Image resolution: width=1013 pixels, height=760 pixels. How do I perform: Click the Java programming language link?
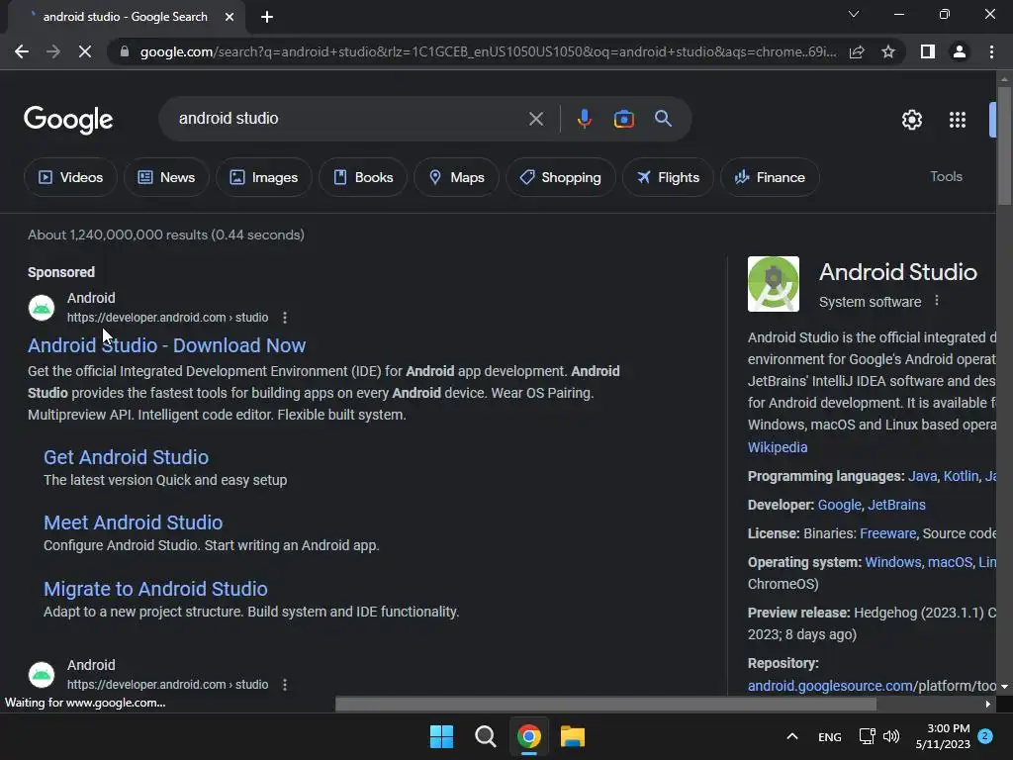(x=922, y=476)
